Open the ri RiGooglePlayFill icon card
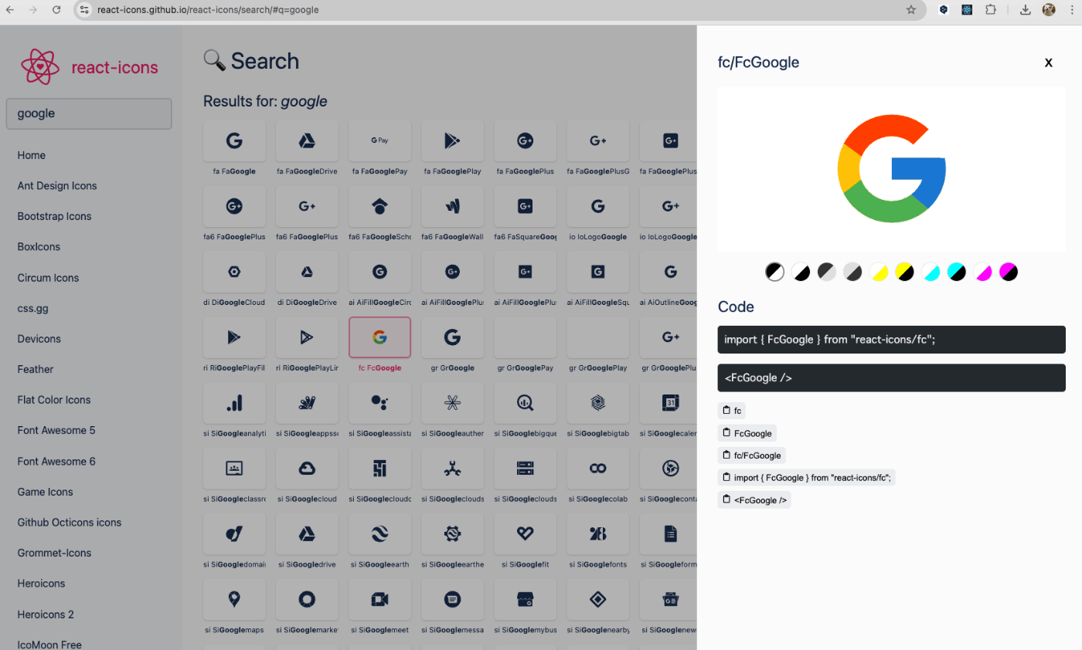Screen dimensions: 1082x650 (234, 337)
